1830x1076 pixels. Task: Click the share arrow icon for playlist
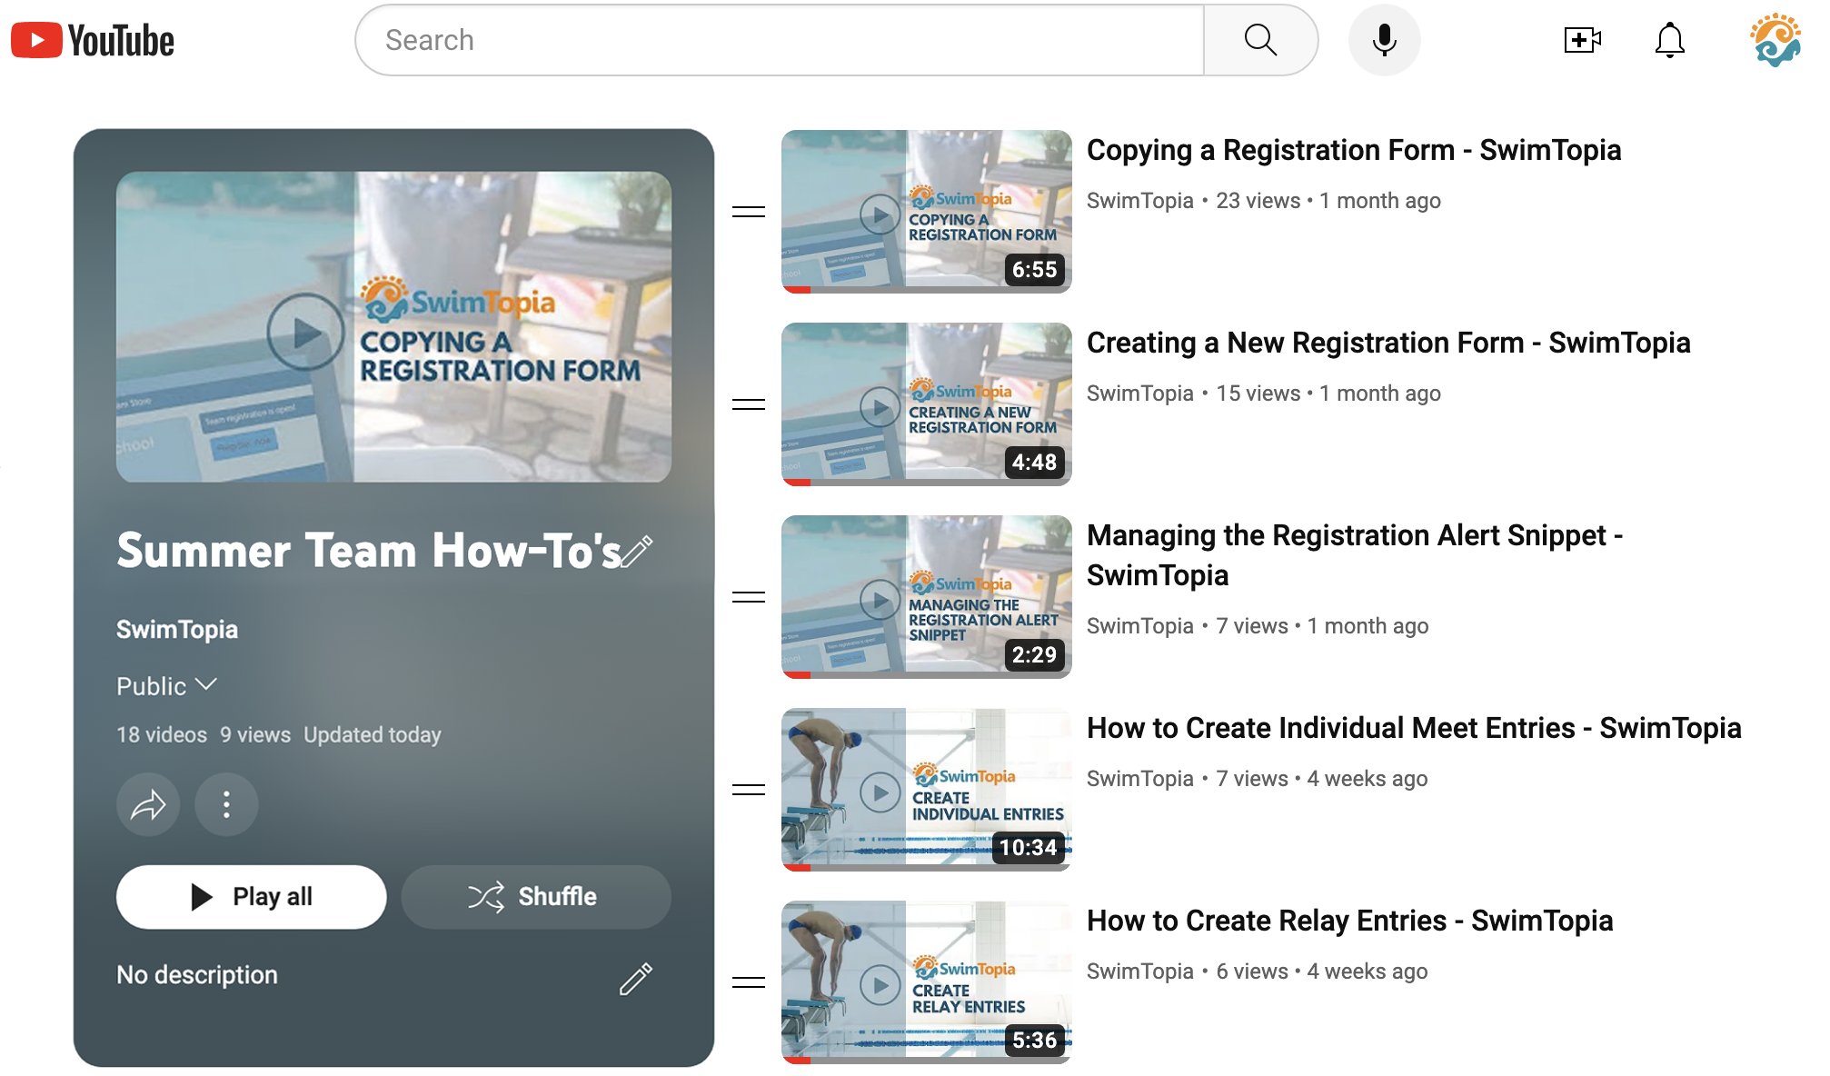pos(148,804)
